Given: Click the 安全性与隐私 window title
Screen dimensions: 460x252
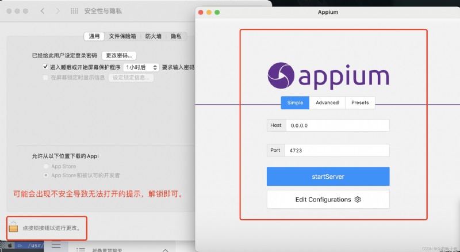Looking at the screenshot, I should (103, 11).
